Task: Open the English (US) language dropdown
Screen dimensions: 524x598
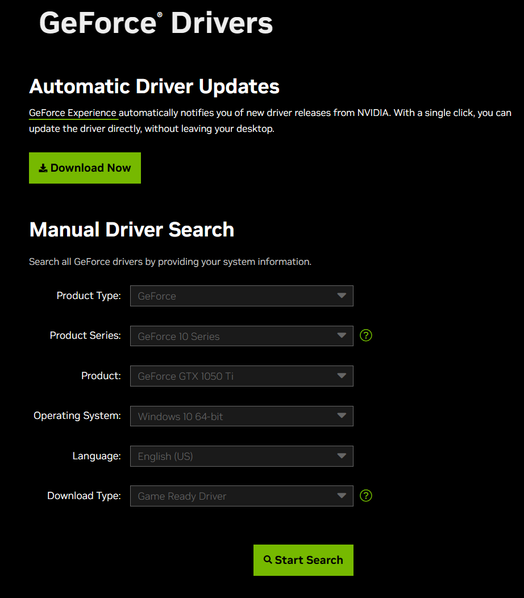Action: pyautogui.click(x=241, y=456)
